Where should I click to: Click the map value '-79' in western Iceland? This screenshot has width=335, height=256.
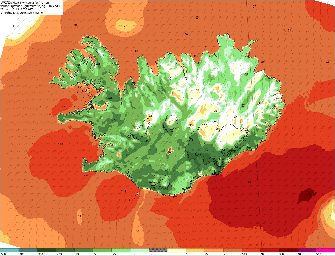(x=114, y=120)
